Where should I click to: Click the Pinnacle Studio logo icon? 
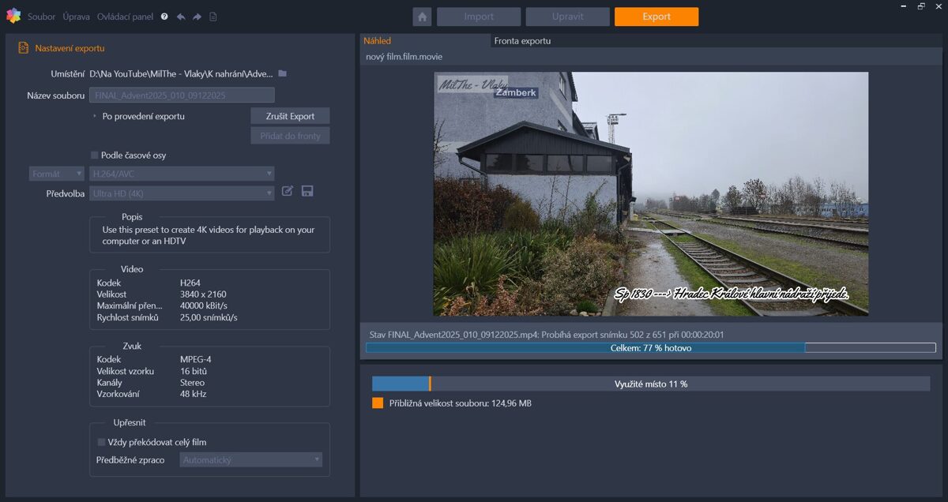point(13,16)
